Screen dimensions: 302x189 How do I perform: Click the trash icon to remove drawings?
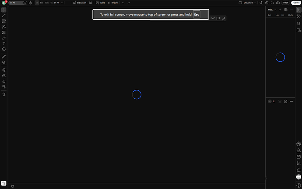click(4, 94)
